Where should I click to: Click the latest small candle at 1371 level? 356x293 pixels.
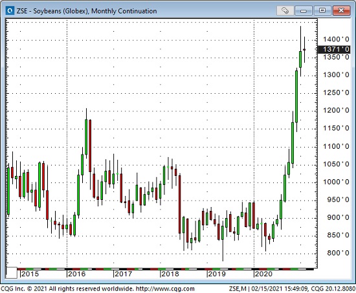[x=304, y=49]
